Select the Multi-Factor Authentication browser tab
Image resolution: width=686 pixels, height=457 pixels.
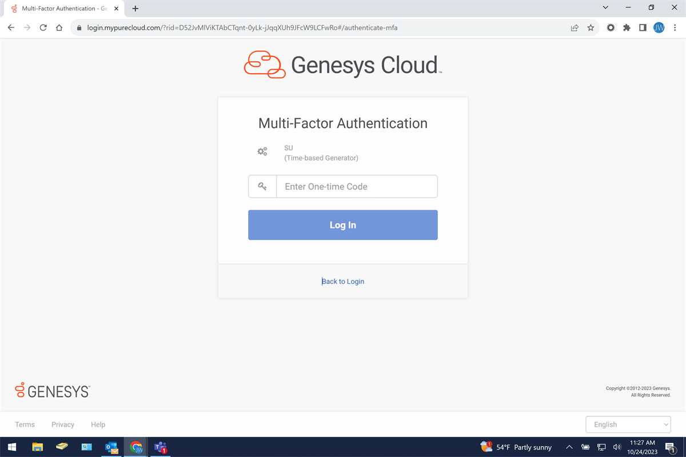coord(63,8)
